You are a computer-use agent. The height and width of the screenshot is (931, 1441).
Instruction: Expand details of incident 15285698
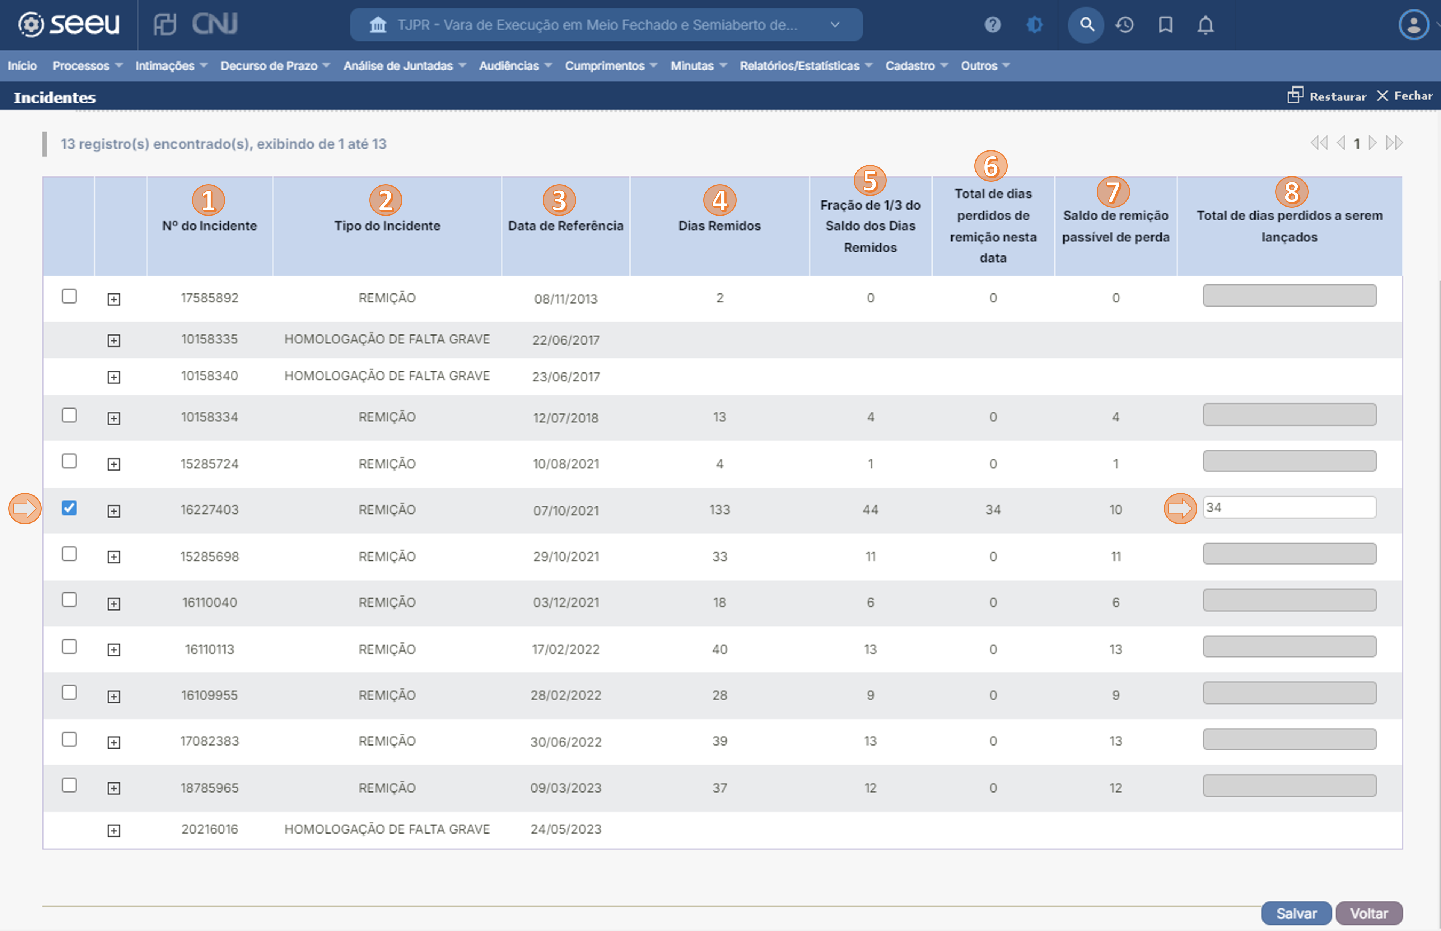pos(114,557)
